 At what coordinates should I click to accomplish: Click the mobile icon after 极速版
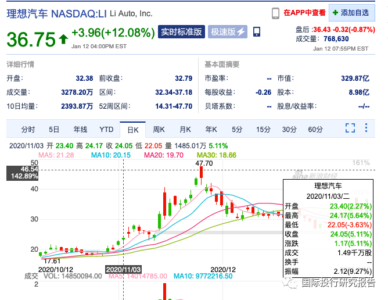point(257,32)
